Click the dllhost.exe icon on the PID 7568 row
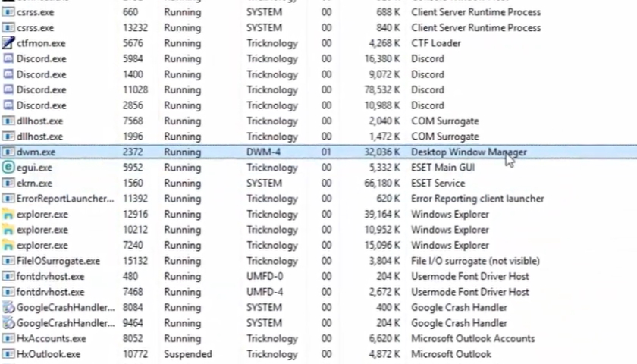637x364 pixels. click(8, 121)
